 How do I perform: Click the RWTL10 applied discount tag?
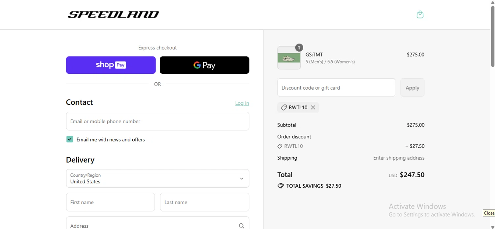point(298,107)
